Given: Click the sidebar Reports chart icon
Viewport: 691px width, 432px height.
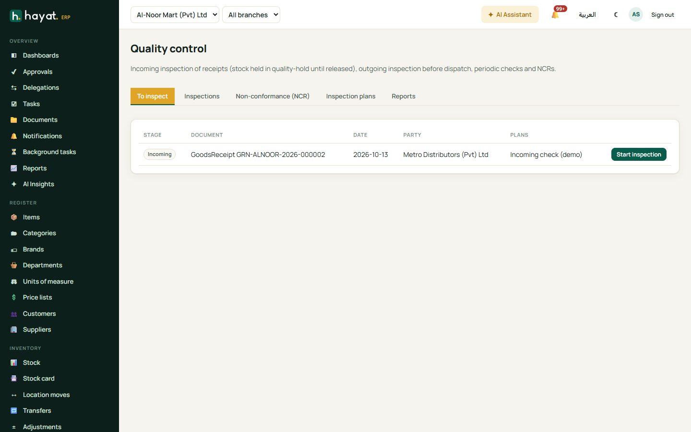Looking at the screenshot, I should point(14,168).
